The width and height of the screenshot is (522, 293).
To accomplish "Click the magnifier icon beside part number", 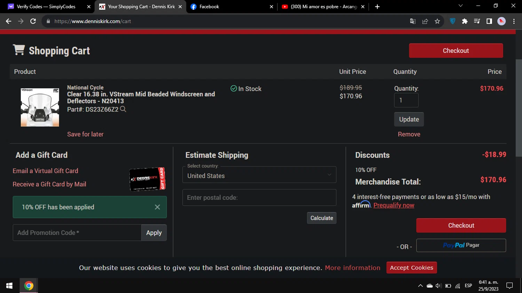I will click(123, 109).
